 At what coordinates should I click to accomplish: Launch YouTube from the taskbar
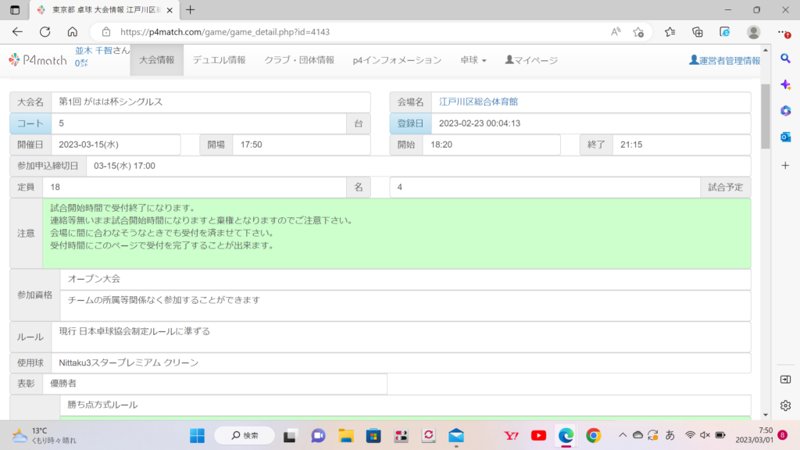(538, 435)
